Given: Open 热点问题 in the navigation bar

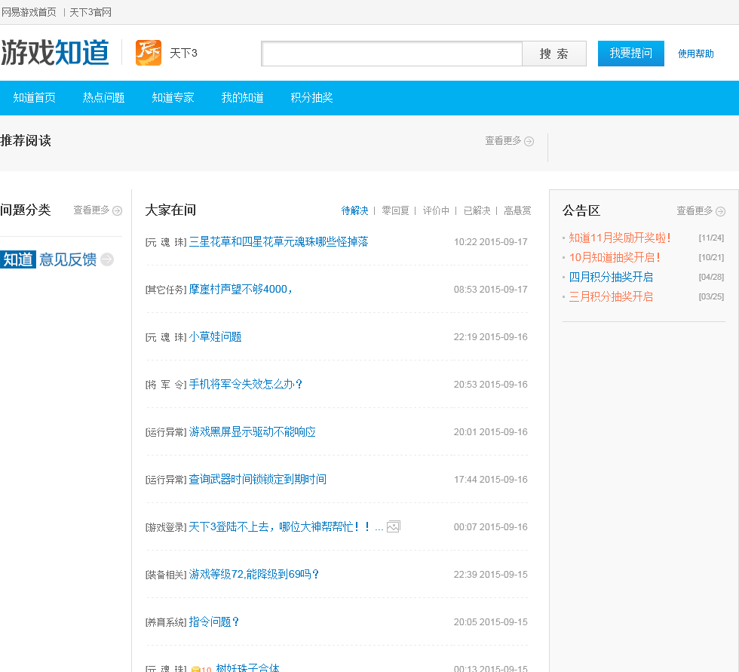Looking at the screenshot, I should point(104,97).
